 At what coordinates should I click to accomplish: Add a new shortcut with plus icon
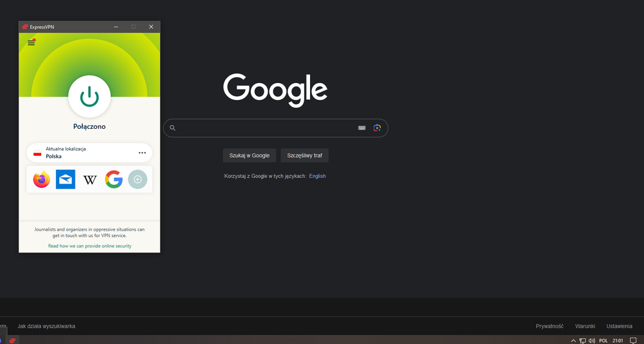(x=137, y=180)
